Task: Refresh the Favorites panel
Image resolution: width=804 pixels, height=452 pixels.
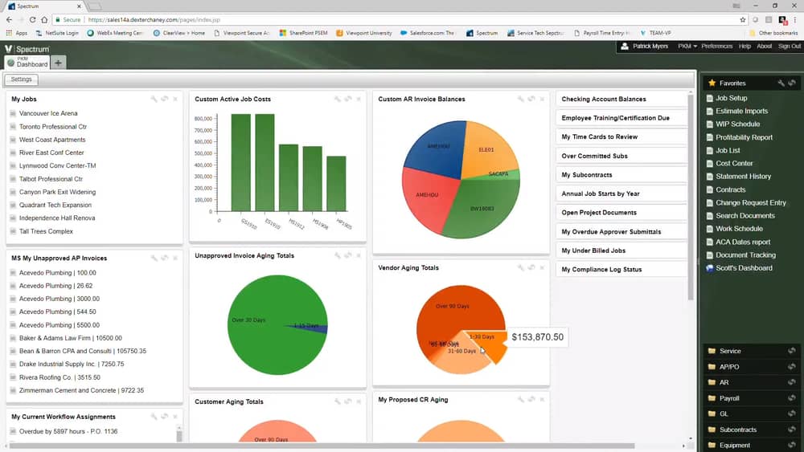Action: (792, 83)
